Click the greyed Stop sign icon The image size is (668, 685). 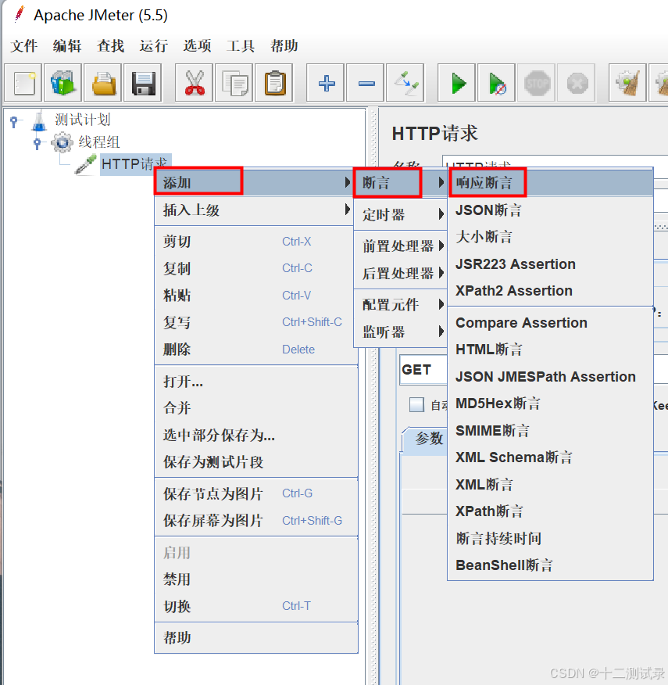537,83
